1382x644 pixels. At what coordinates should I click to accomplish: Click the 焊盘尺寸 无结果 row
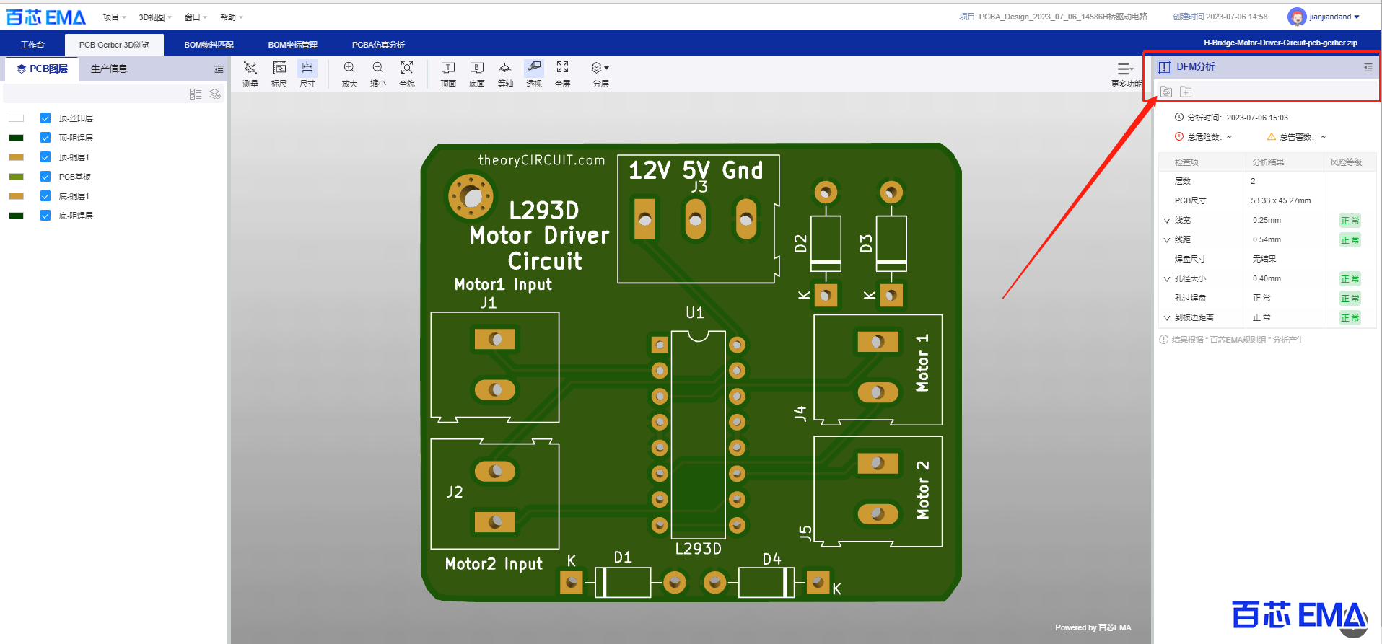(1267, 260)
